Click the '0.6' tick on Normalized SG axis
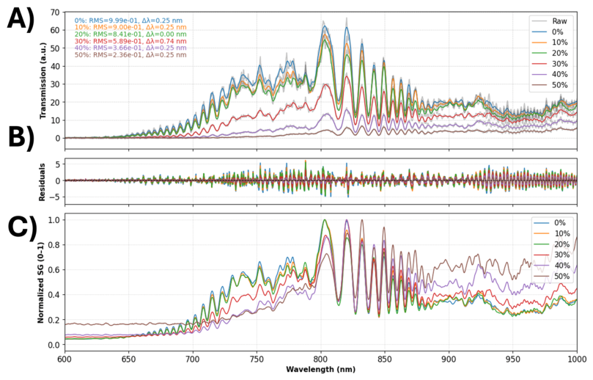This screenshot has width=593, height=380. tap(55, 270)
